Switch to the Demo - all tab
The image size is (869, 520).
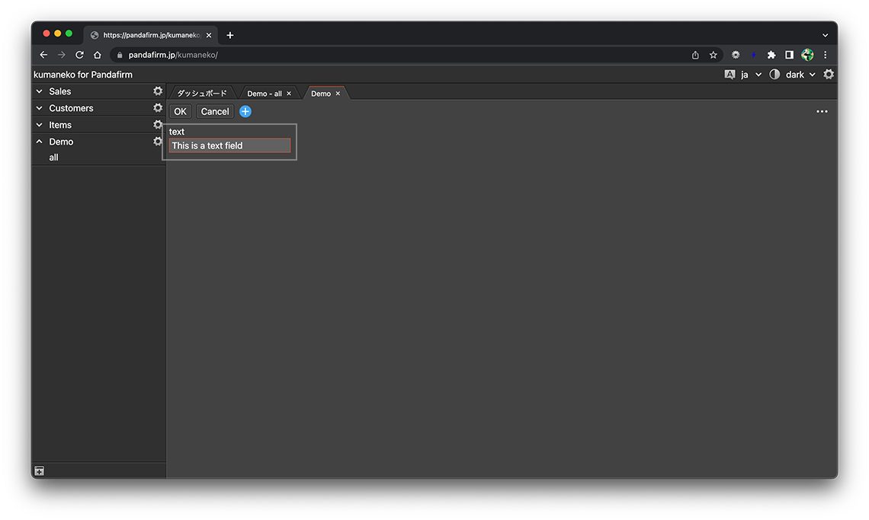coord(264,94)
